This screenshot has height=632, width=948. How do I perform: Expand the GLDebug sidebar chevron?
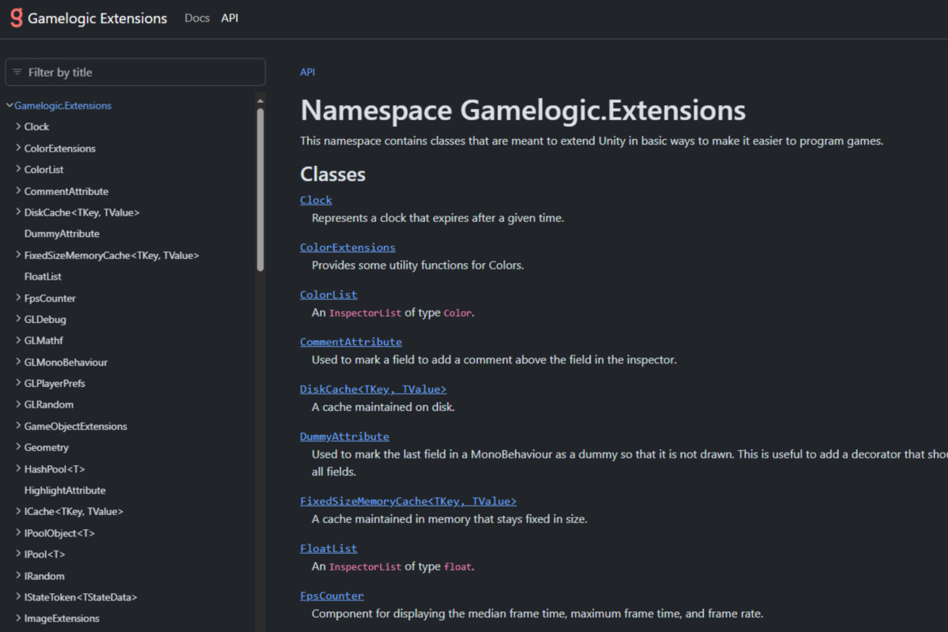coord(18,319)
